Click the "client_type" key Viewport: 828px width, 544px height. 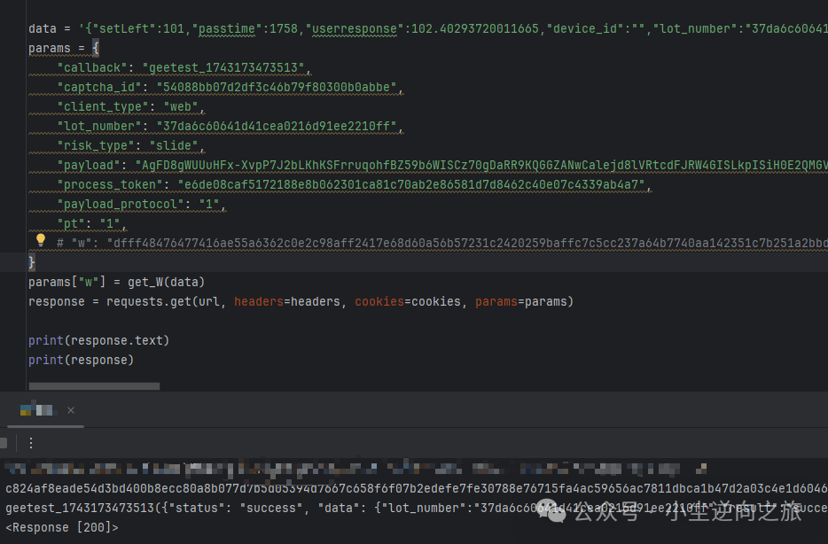[x=103, y=106]
